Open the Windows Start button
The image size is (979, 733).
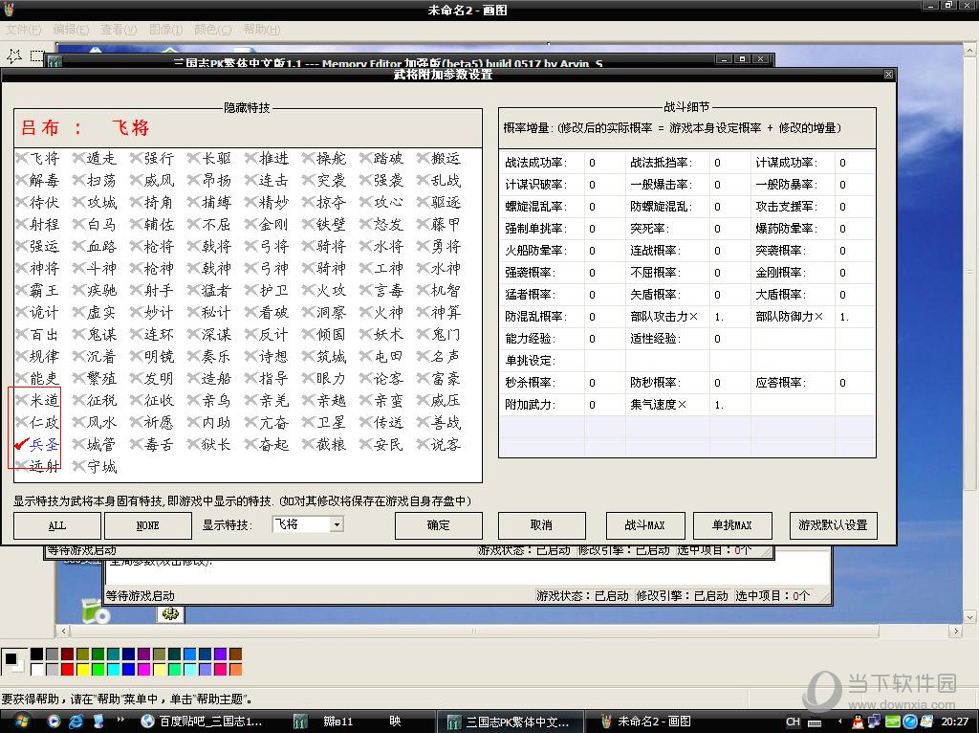tap(21, 722)
